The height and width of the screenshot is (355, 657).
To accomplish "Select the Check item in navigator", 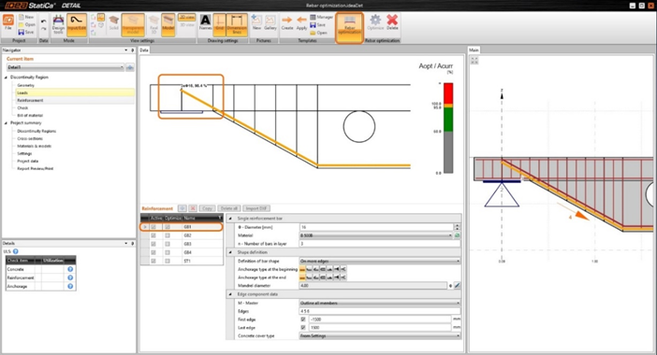I will click(x=22, y=107).
